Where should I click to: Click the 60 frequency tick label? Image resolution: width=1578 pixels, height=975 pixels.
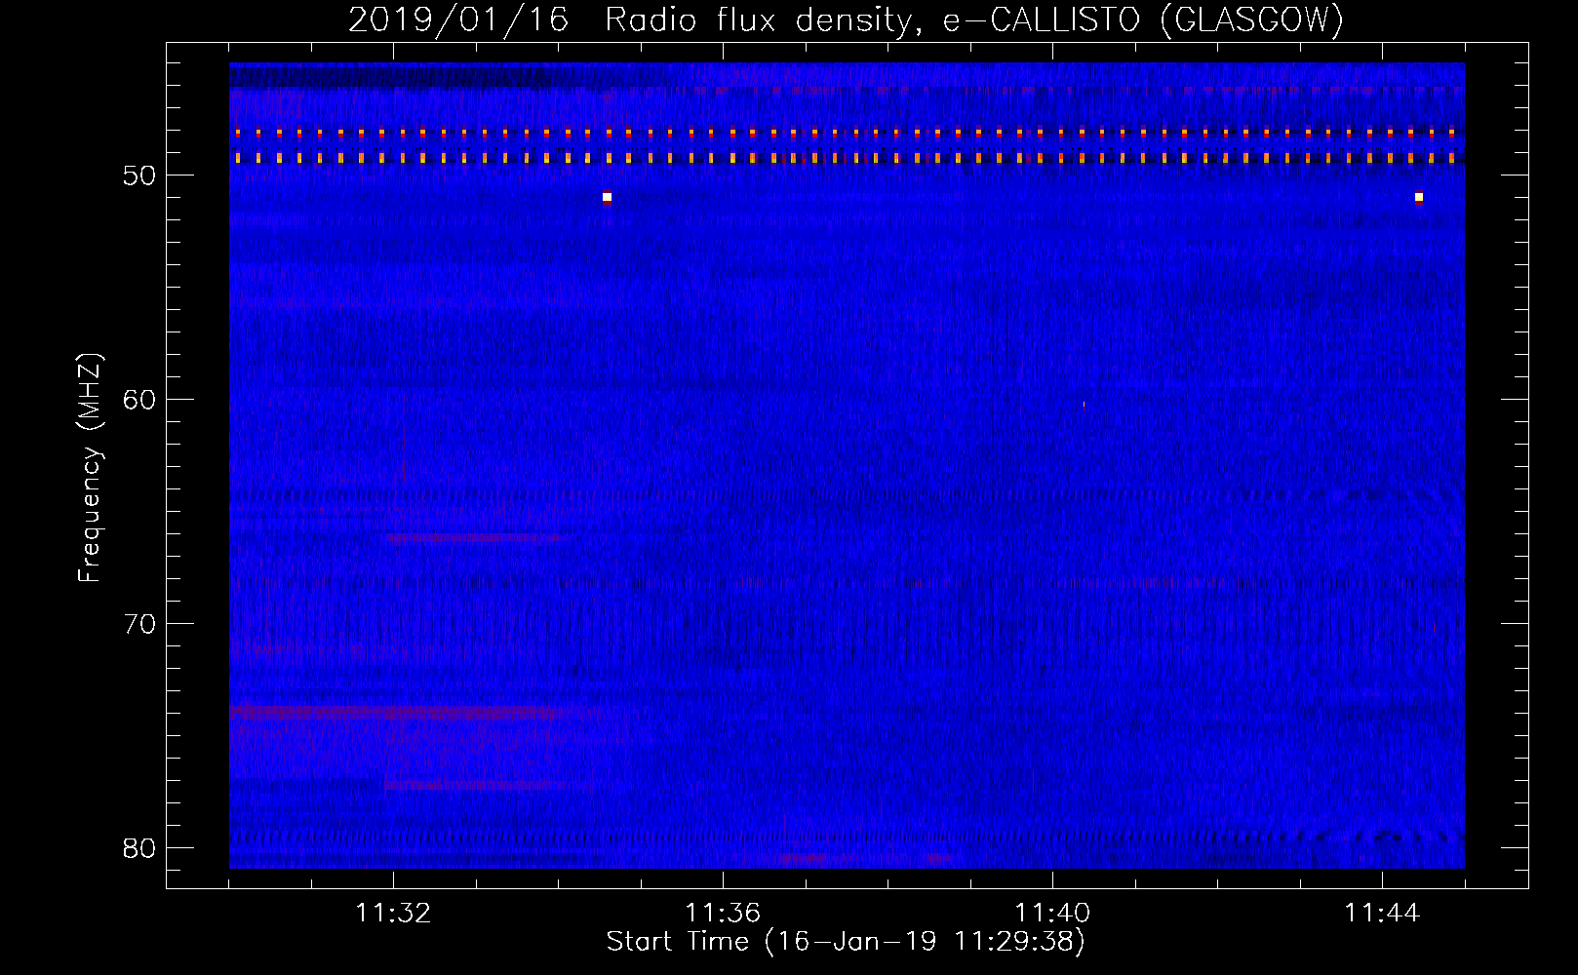click(140, 400)
